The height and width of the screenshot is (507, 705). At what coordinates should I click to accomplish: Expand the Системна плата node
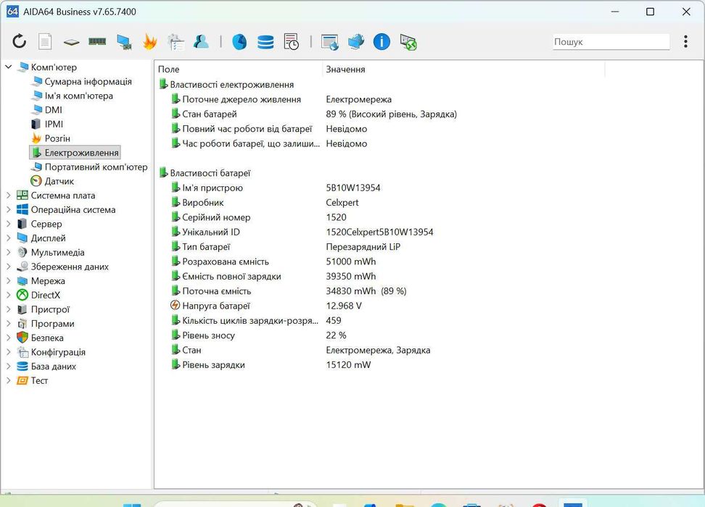point(9,196)
